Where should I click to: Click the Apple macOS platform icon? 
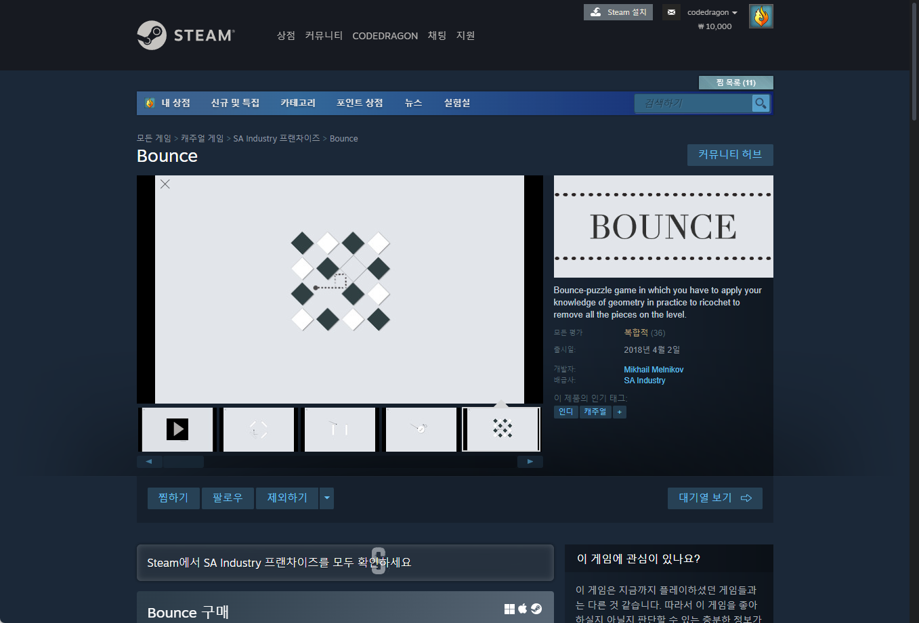pos(523,609)
